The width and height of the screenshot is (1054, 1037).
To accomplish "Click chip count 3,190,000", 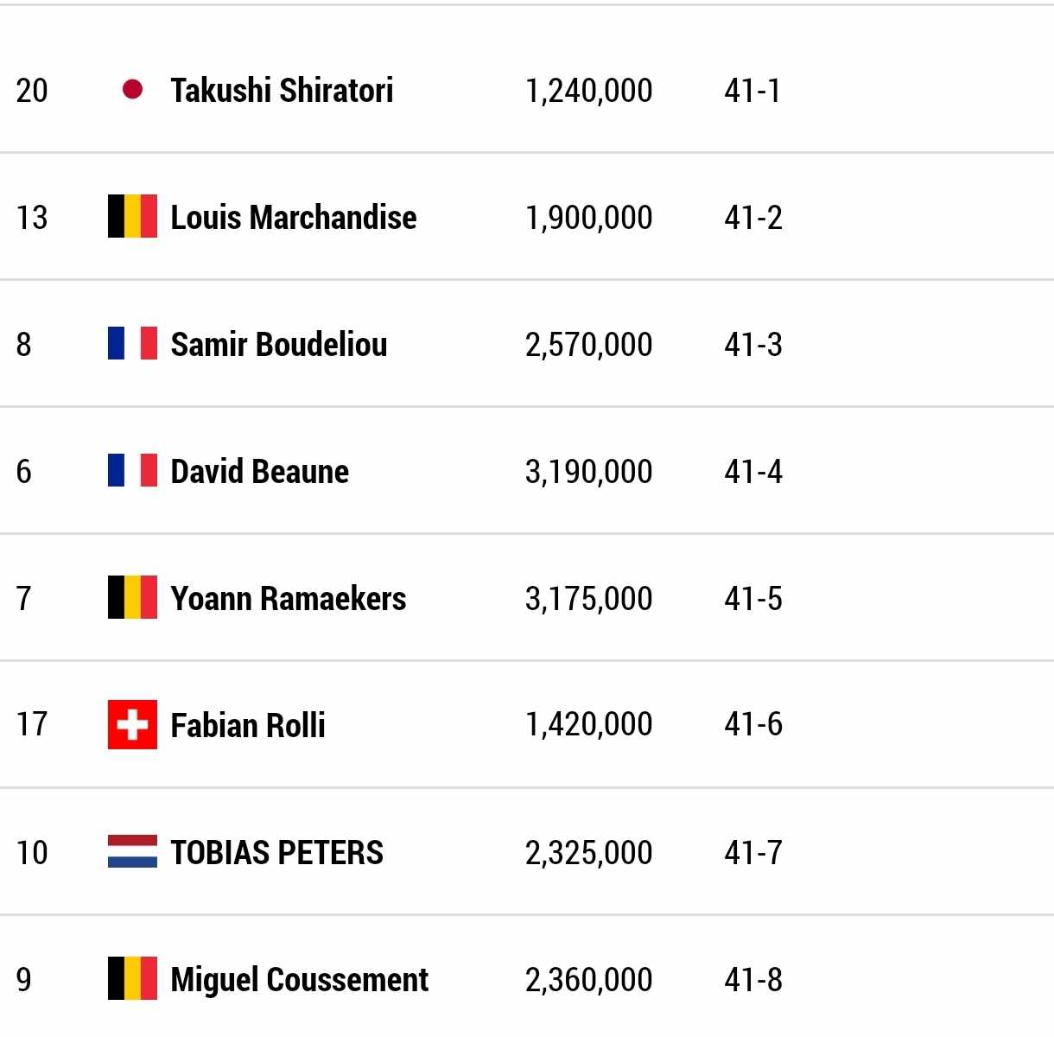I will 589,472.
